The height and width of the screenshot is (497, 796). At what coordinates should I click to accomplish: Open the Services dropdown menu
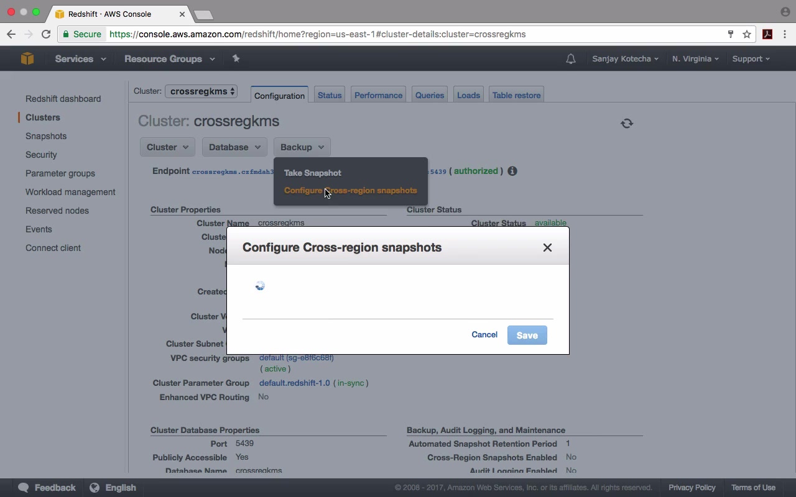[x=80, y=59]
